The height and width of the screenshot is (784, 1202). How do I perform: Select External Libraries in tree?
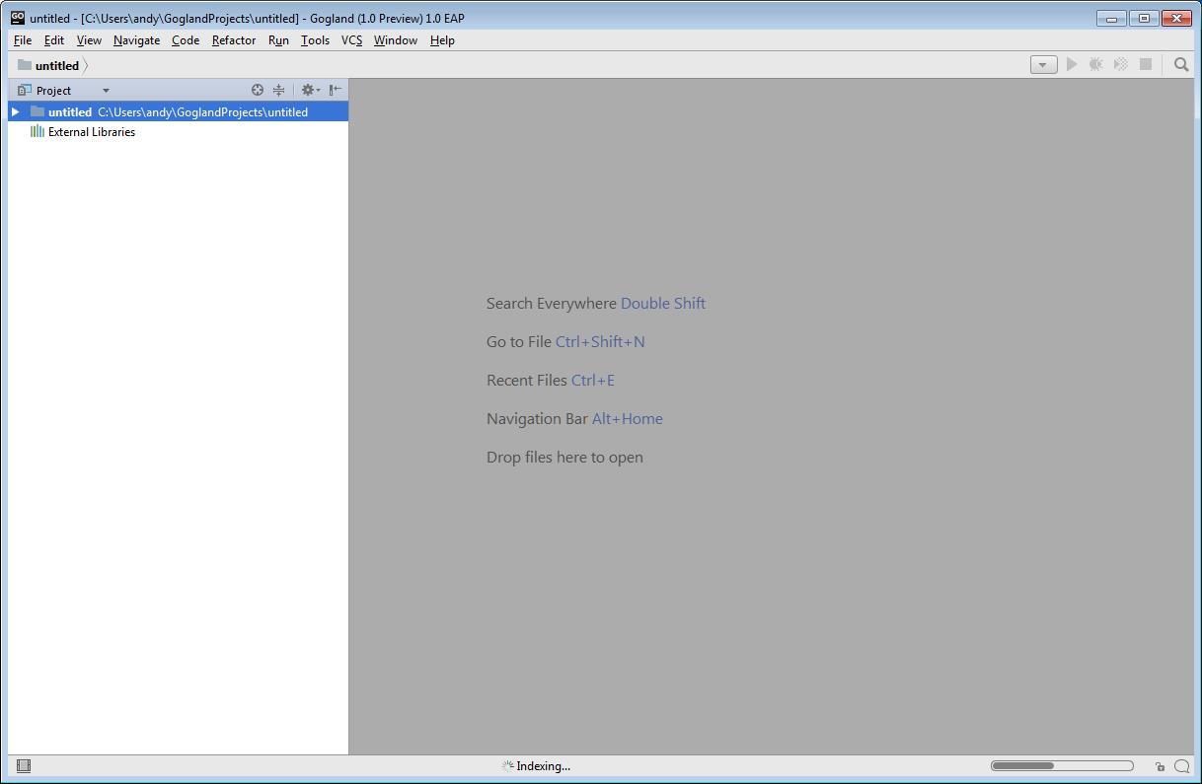pyautogui.click(x=92, y=132)
